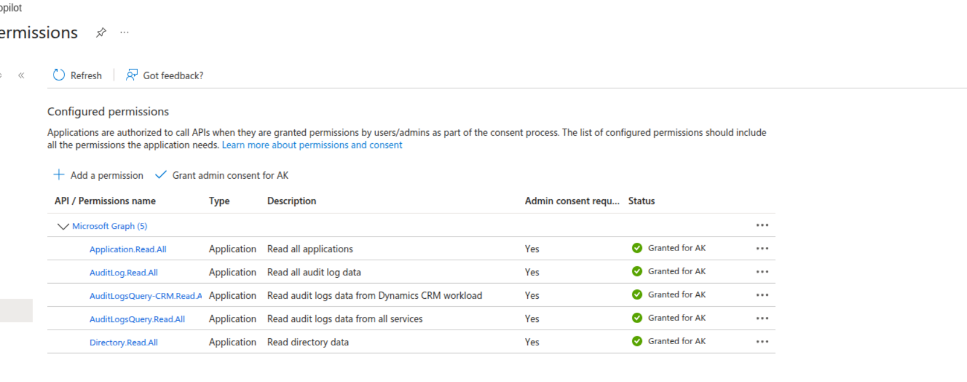967x382 pixels.
Task: Open more options for the Directory.Read.All row
Action: pyautogui.click(x=762, y=342)
